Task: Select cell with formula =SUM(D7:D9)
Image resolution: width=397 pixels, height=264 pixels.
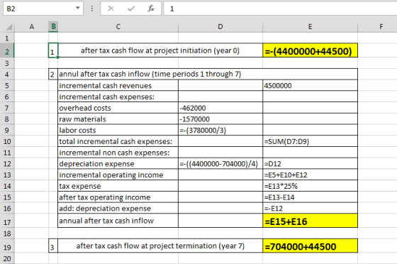Action: tap(311, 141)
